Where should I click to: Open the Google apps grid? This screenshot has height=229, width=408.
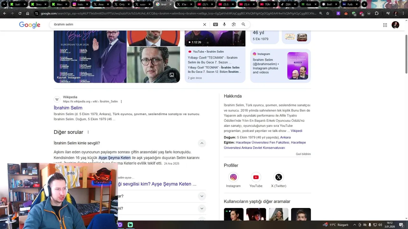(x=385, y=25)
